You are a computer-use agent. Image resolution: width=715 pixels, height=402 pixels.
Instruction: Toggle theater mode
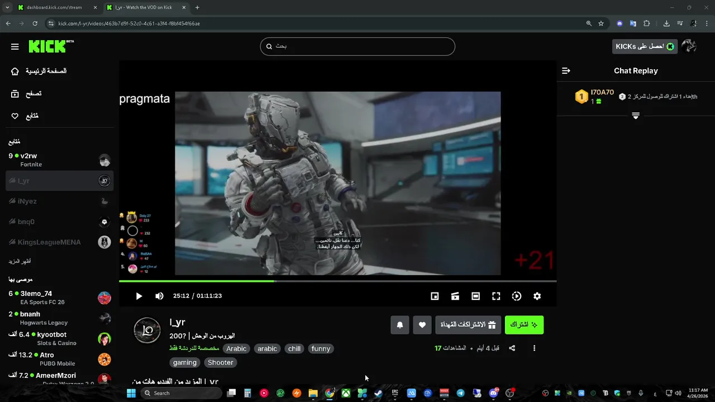coord(475,296)
